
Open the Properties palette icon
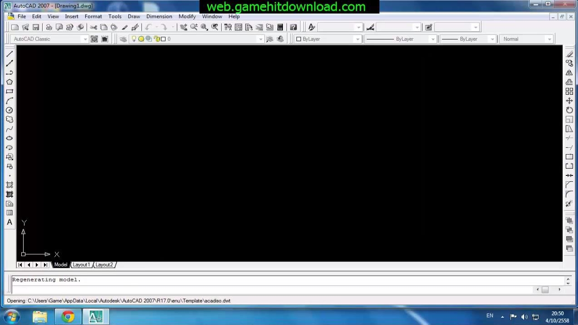228,27
